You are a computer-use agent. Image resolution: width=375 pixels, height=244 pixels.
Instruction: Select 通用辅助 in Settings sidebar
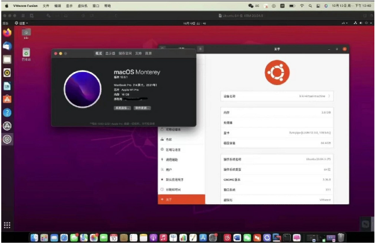tap(181, 160)
